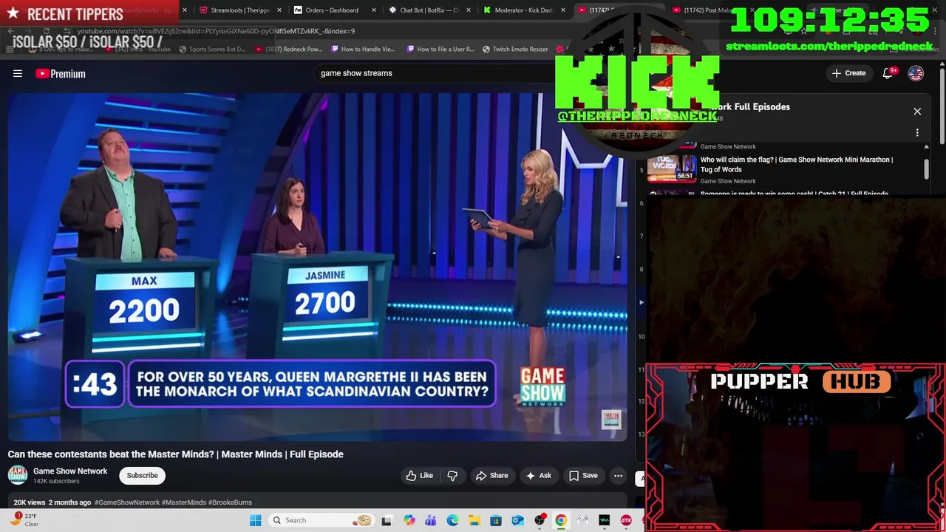Open File Explorer from the taskbar

[x=474, y=520]
